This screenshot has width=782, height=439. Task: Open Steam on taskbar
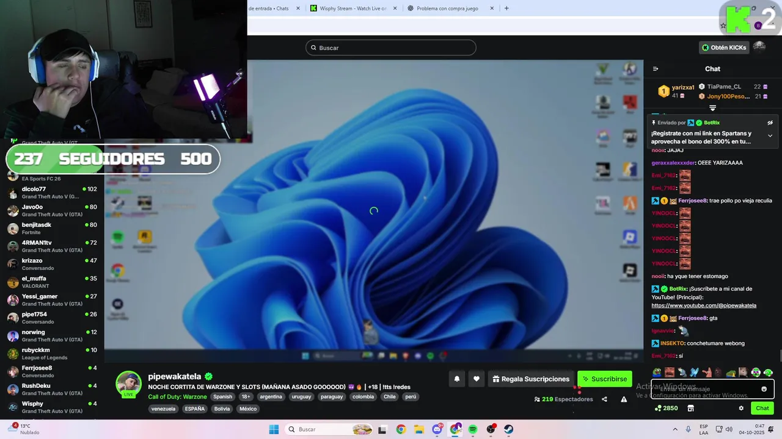[508, 429]
